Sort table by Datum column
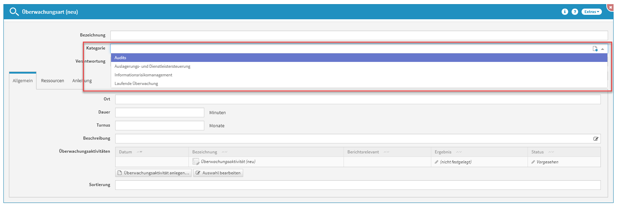Image resolution: width=617 pixels, height=206 pixels. [x=126, y=152]
